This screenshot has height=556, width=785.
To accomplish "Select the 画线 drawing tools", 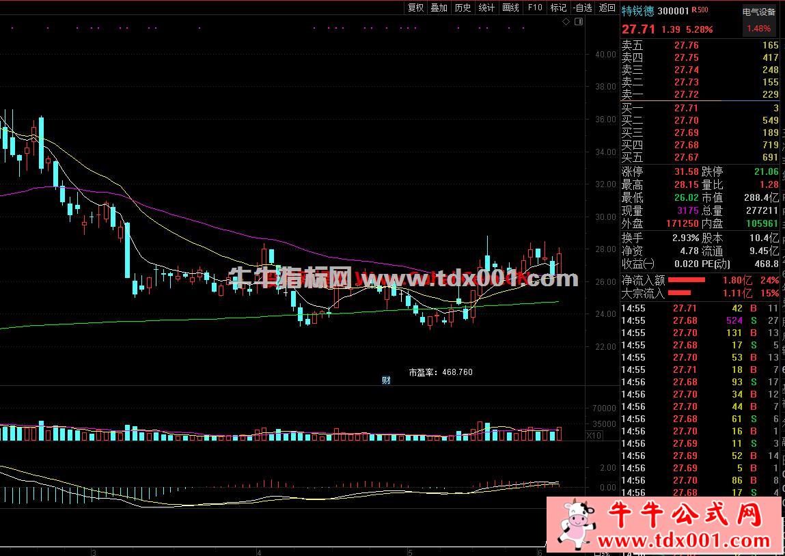I will point(510,8).
